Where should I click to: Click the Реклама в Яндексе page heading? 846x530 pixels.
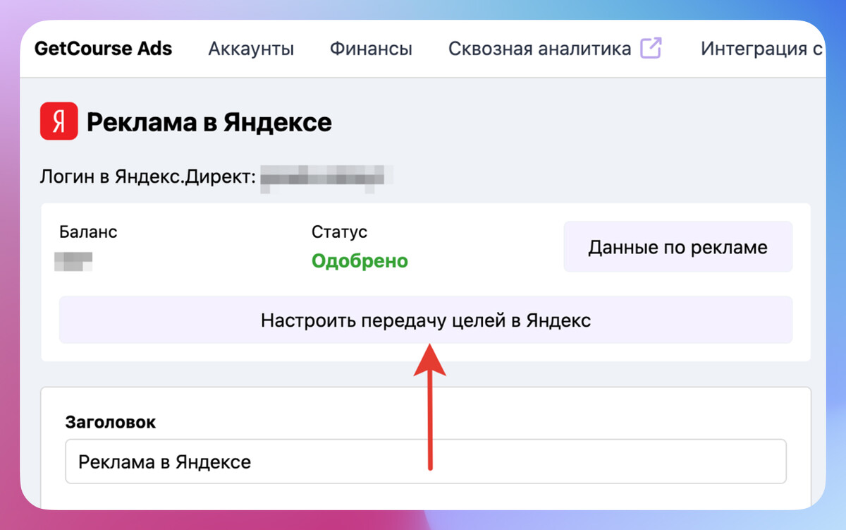click(x=209, y=123)
